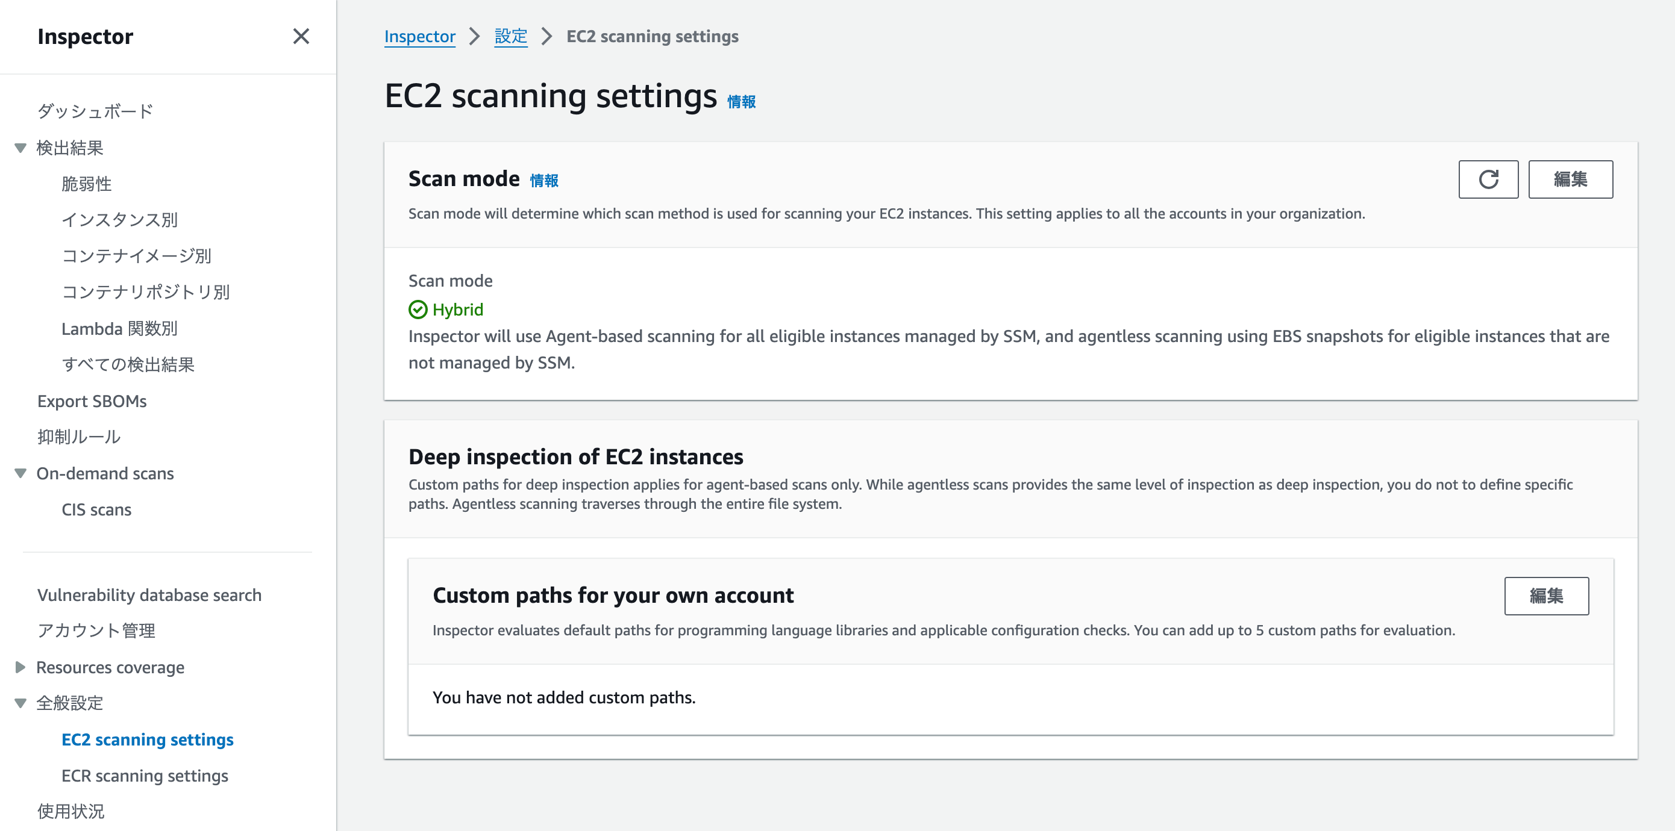Click the refresh icon in Scan mode panel
Viewport: 1675px width, 831px height.
click(x=1489, y=179)
